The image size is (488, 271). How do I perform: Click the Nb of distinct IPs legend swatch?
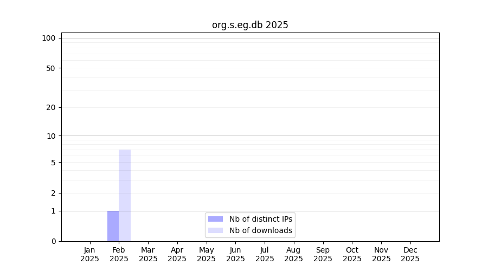(215, 219)
